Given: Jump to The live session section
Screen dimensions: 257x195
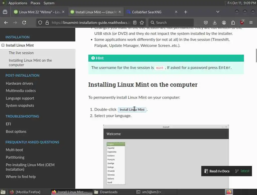Looking at the screenshot, I should coord(21,53).
